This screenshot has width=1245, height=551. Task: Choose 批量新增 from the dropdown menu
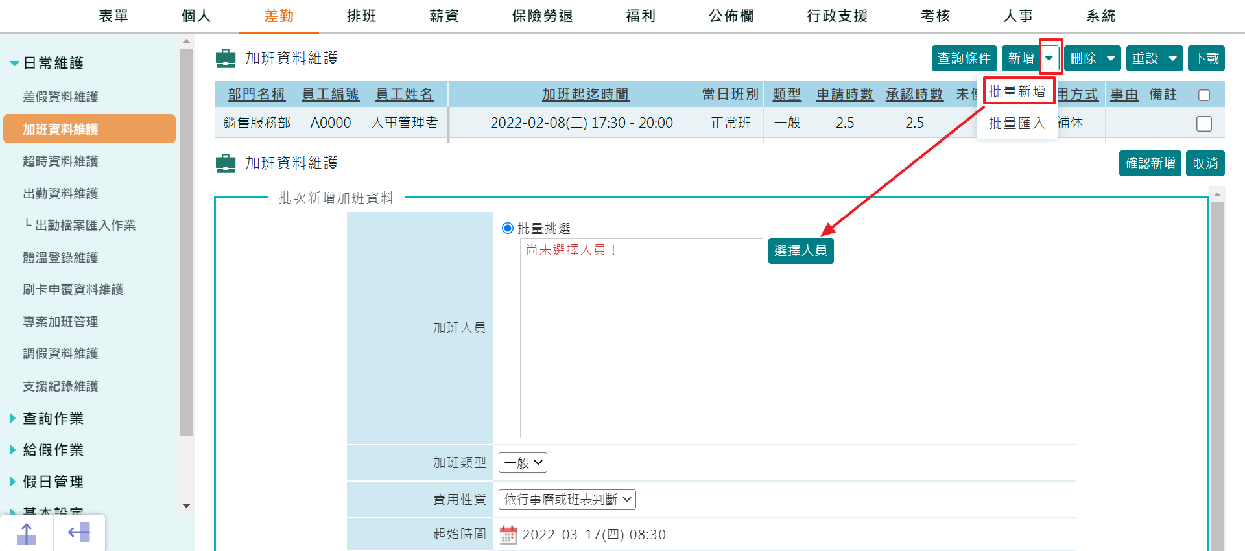(x=1017, y=92)
